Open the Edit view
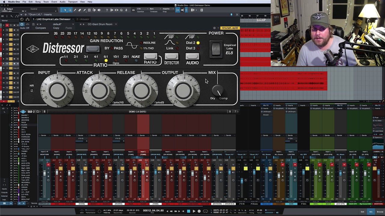 click(x=362, y=212)
